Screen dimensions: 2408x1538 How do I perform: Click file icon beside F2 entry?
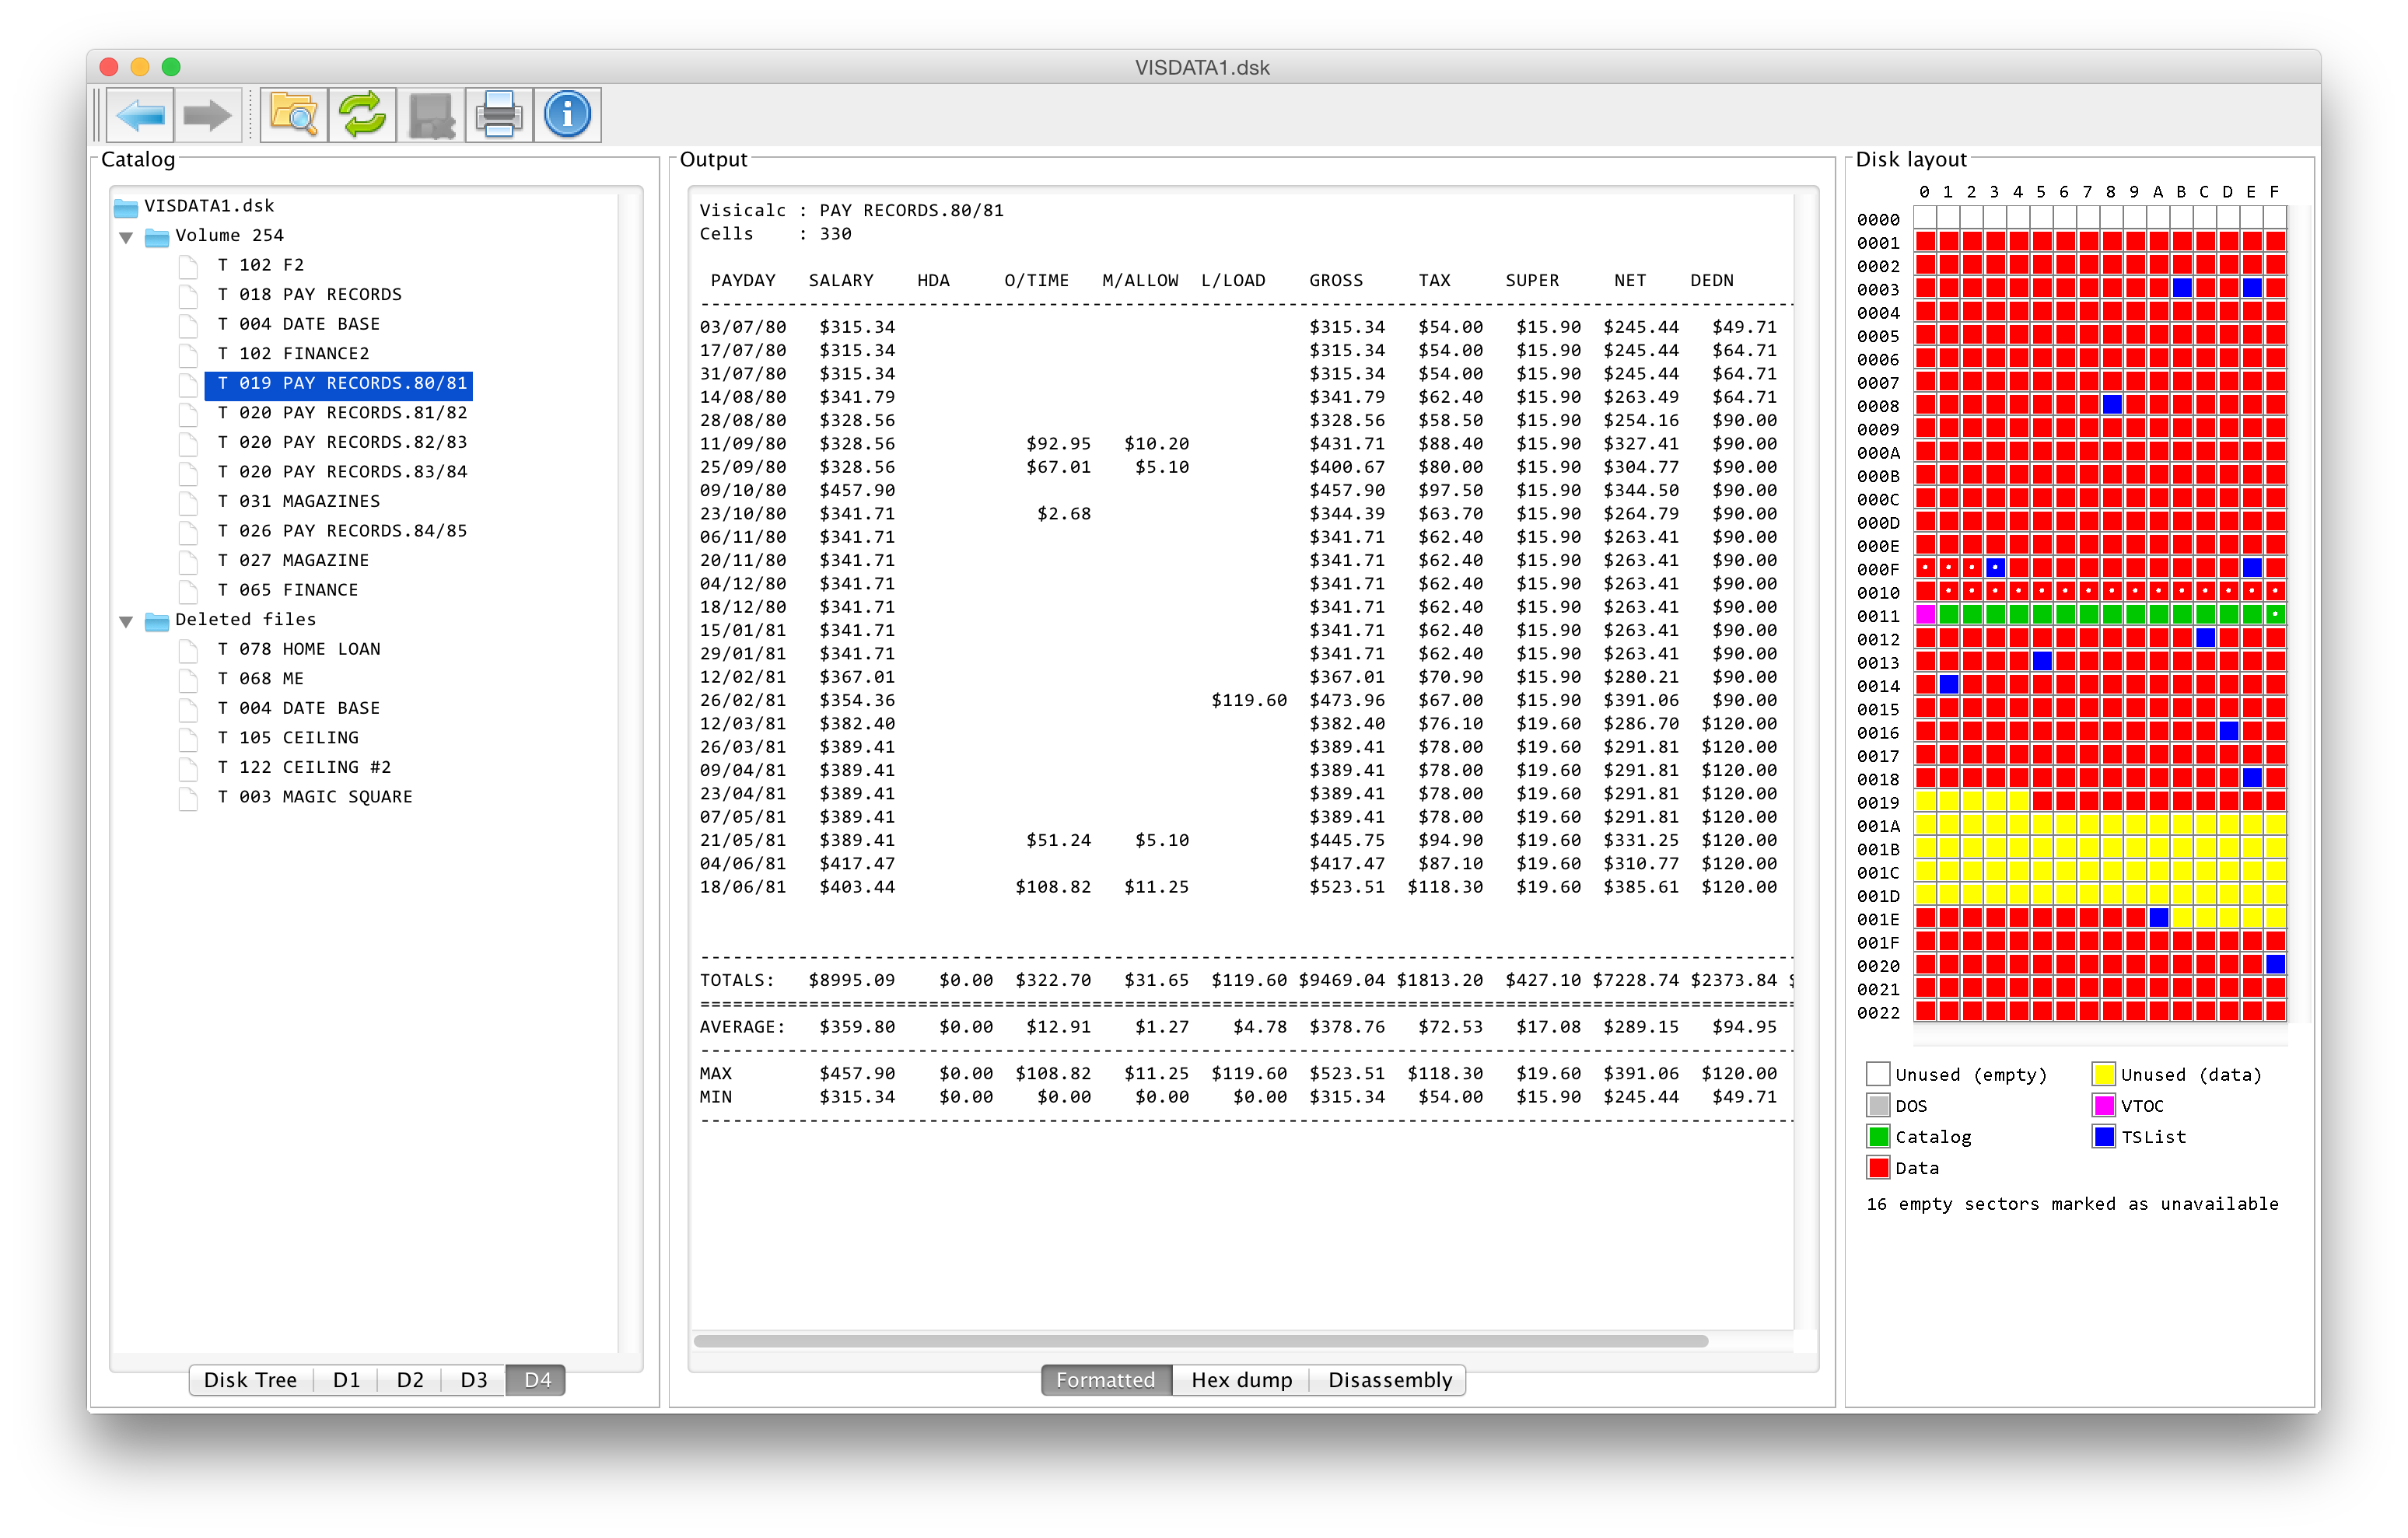coord(189,266)
